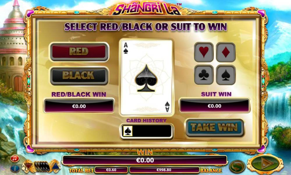Decrease the bet with the red down triangle
This screenshot has width=291, height=175.
(x=29, y=165)
